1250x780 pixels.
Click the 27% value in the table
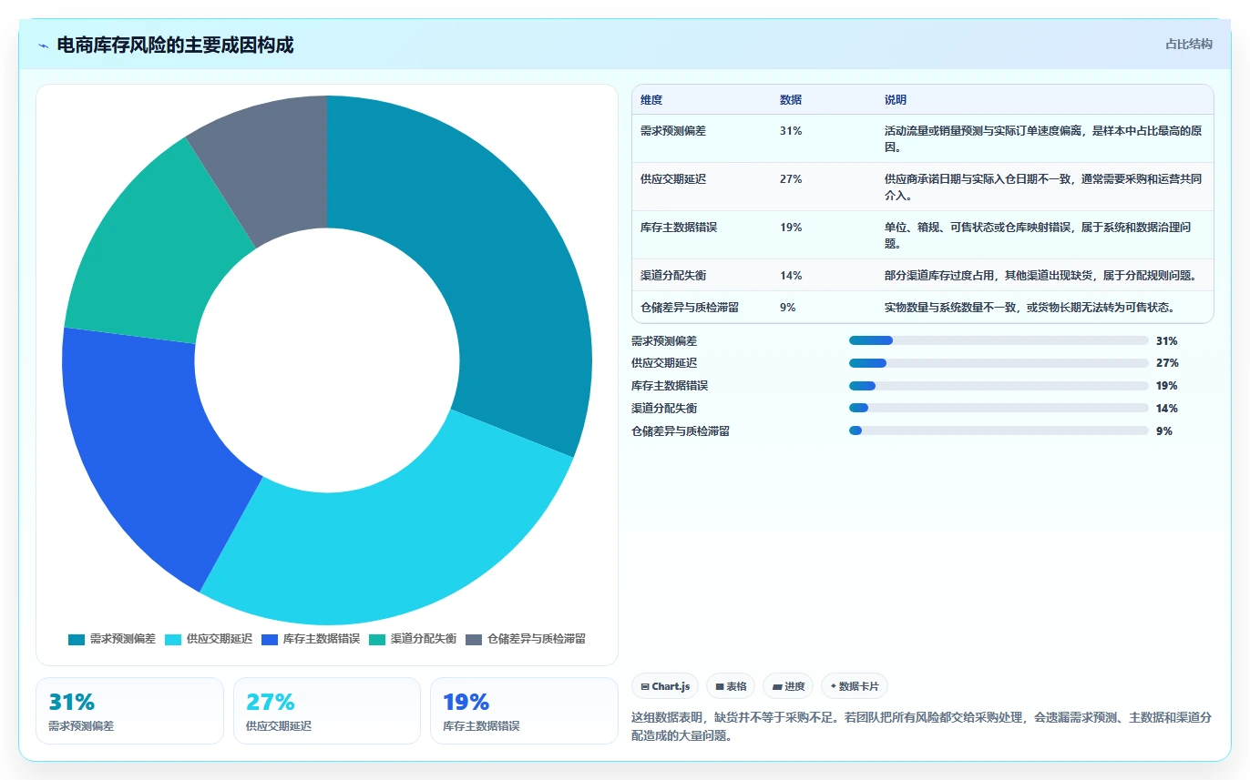(x=791, y=179)
